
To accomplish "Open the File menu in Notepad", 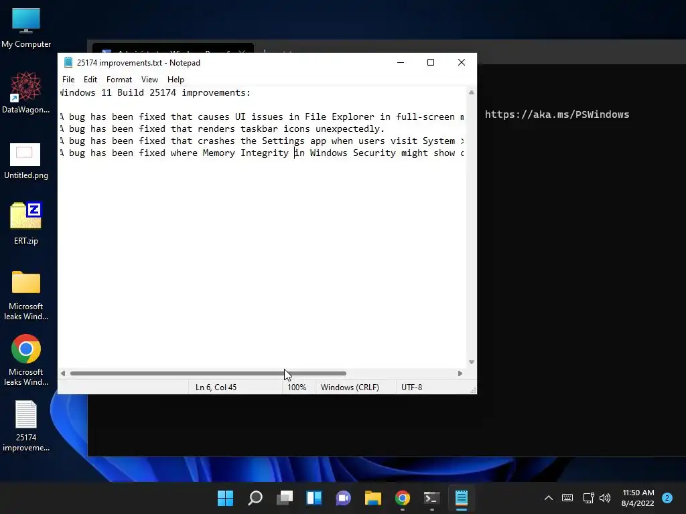I will (68, 80).
